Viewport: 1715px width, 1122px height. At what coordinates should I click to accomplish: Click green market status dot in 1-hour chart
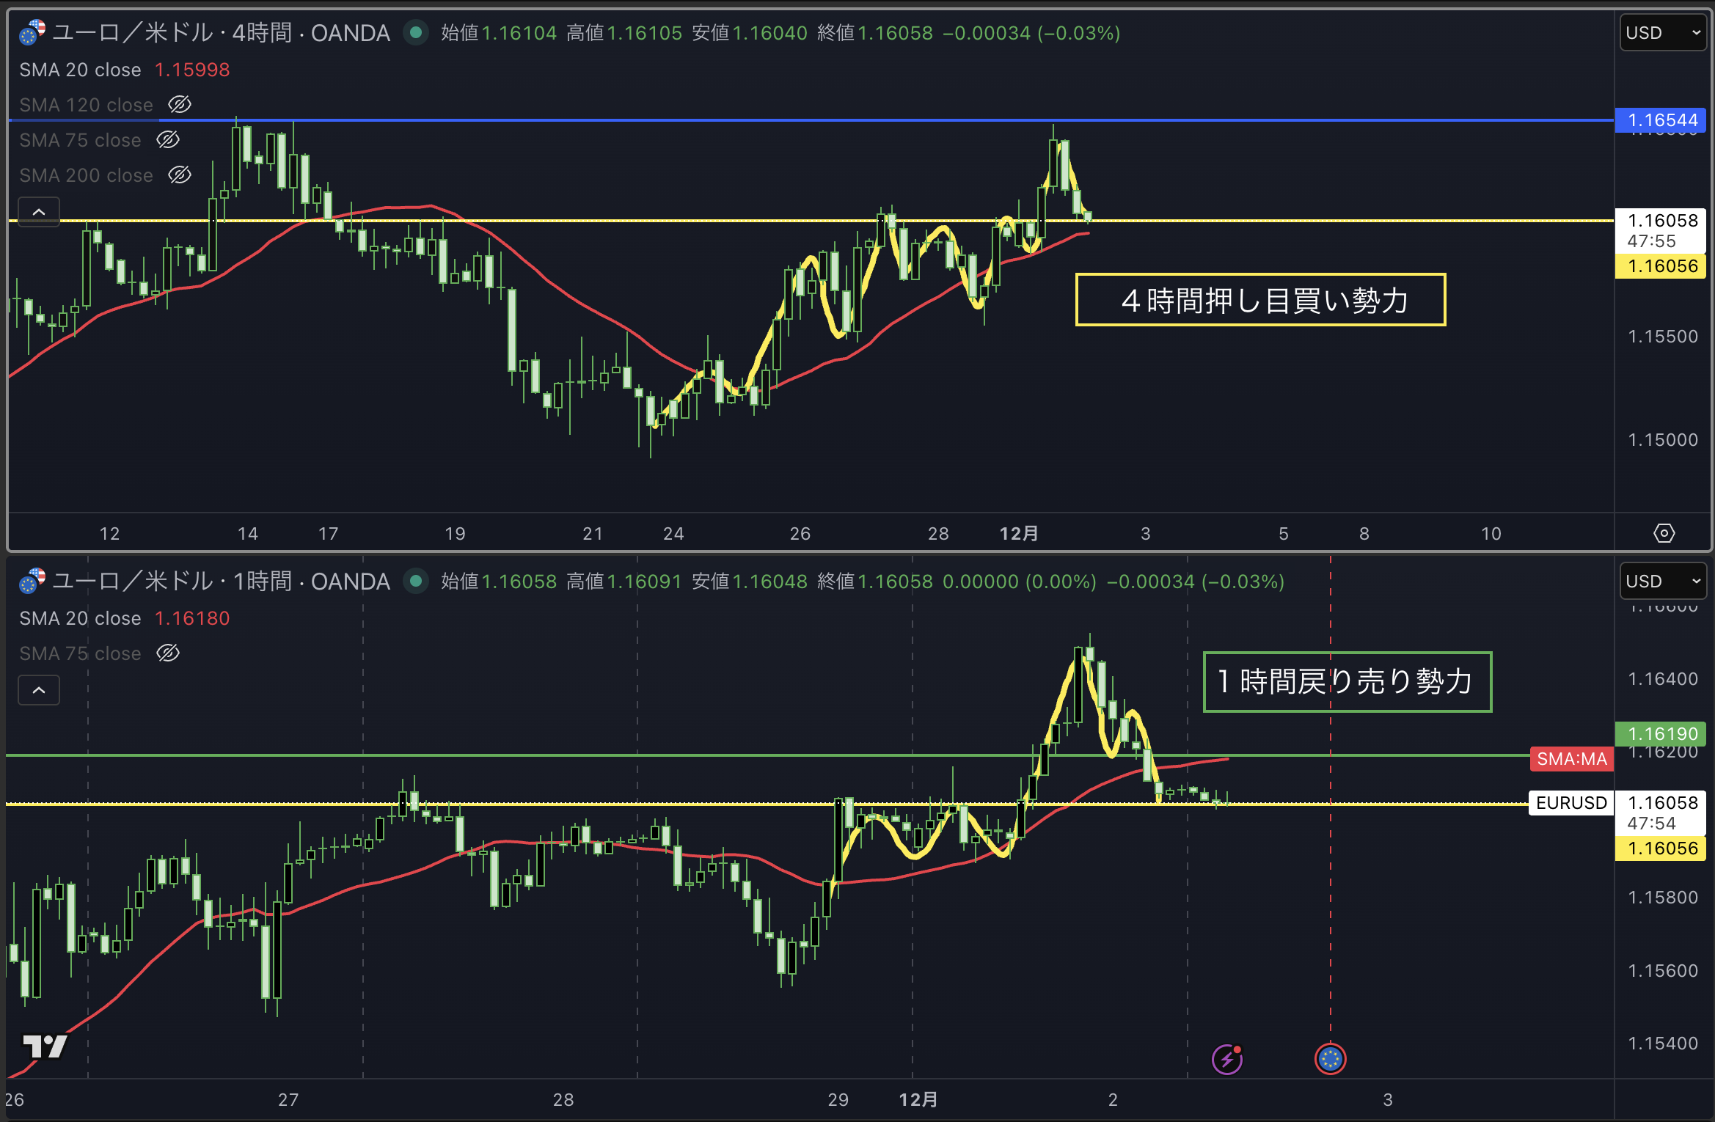click(416, 581)
